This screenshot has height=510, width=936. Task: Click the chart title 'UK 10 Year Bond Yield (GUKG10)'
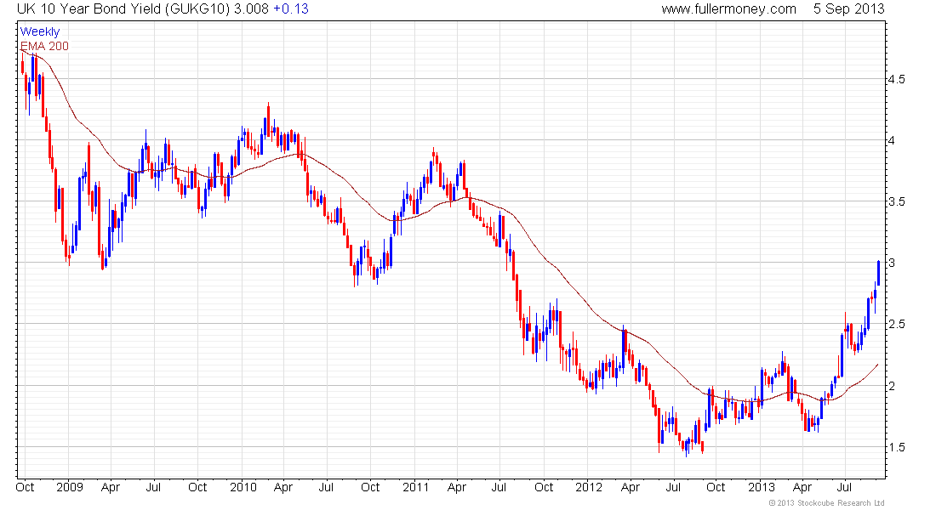tap(123, 9)
